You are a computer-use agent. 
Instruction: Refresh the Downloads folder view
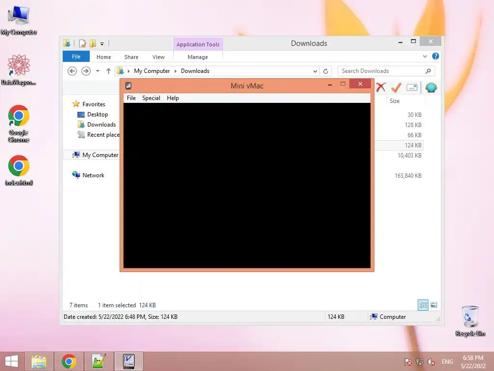point(326,71)
